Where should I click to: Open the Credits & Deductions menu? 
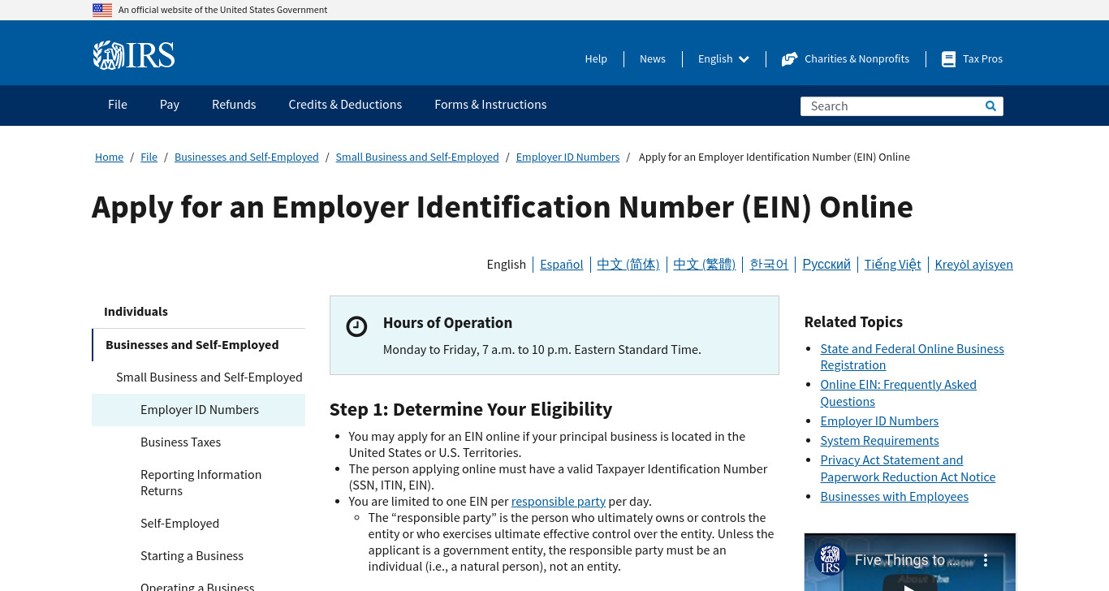(x=345, y=105)
